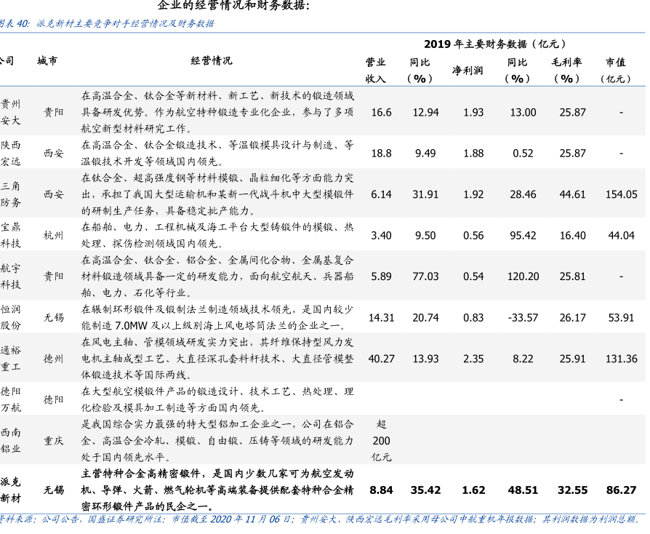
Task: Click growth value 12.94
Action: tap(426, 113)
